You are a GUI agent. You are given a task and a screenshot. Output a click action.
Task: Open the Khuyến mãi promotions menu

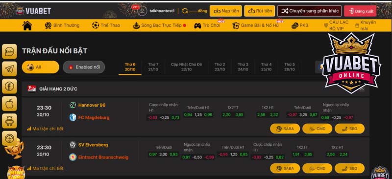click(365, 25)
